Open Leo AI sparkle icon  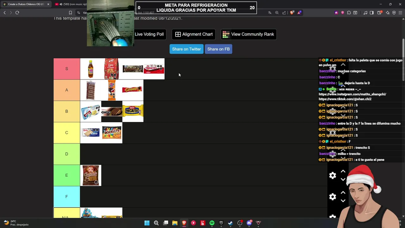[x=388, y=13]
